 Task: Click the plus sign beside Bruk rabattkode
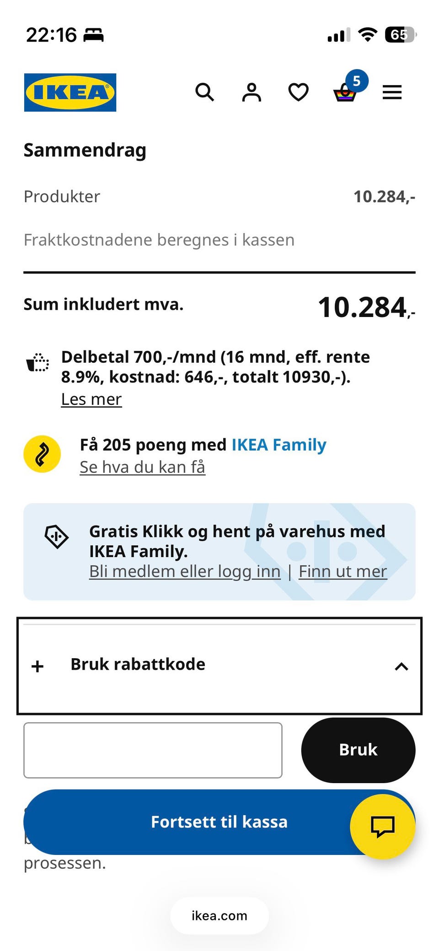pyautogui.click(x=37, y=666)
